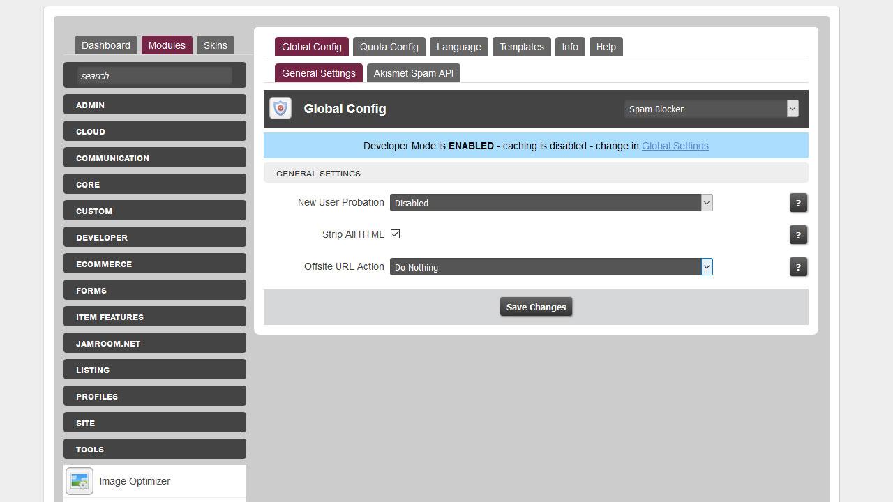Switch to the Quota Config tab
This screenshot has width=893, height=502.
tap(389, 47)
